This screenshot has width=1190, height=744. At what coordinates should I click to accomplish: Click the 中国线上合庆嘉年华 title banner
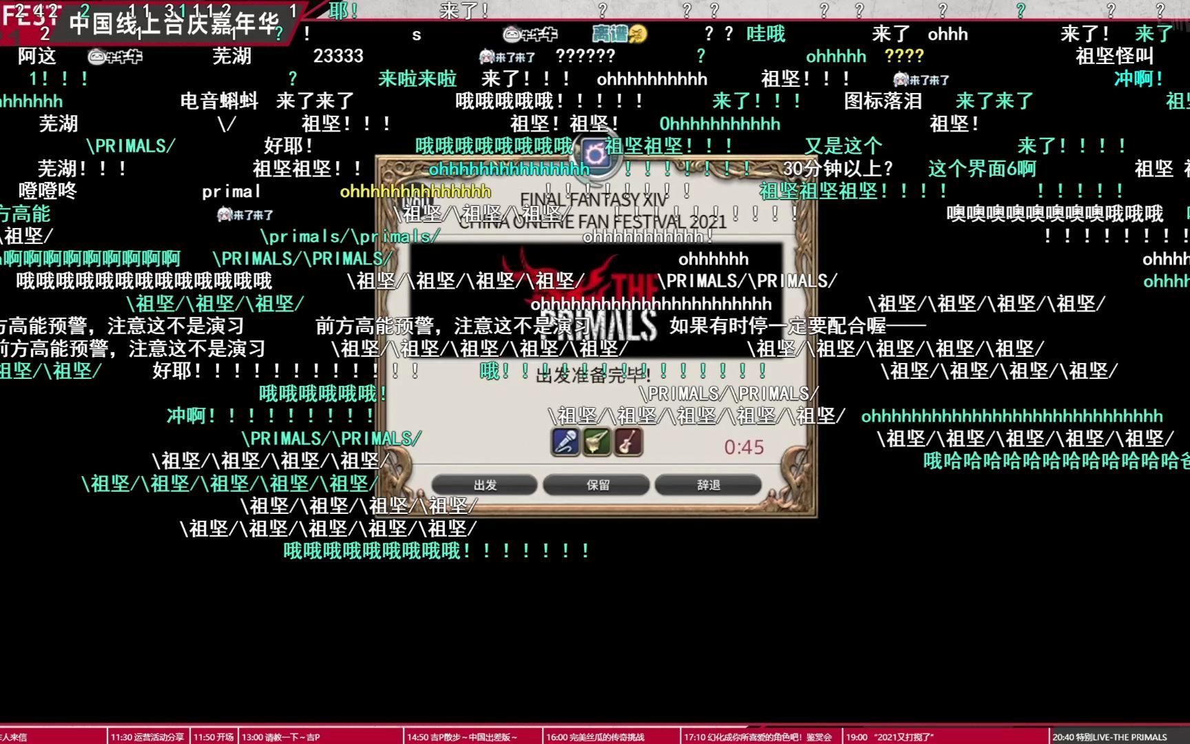click(x=174, y=23)
